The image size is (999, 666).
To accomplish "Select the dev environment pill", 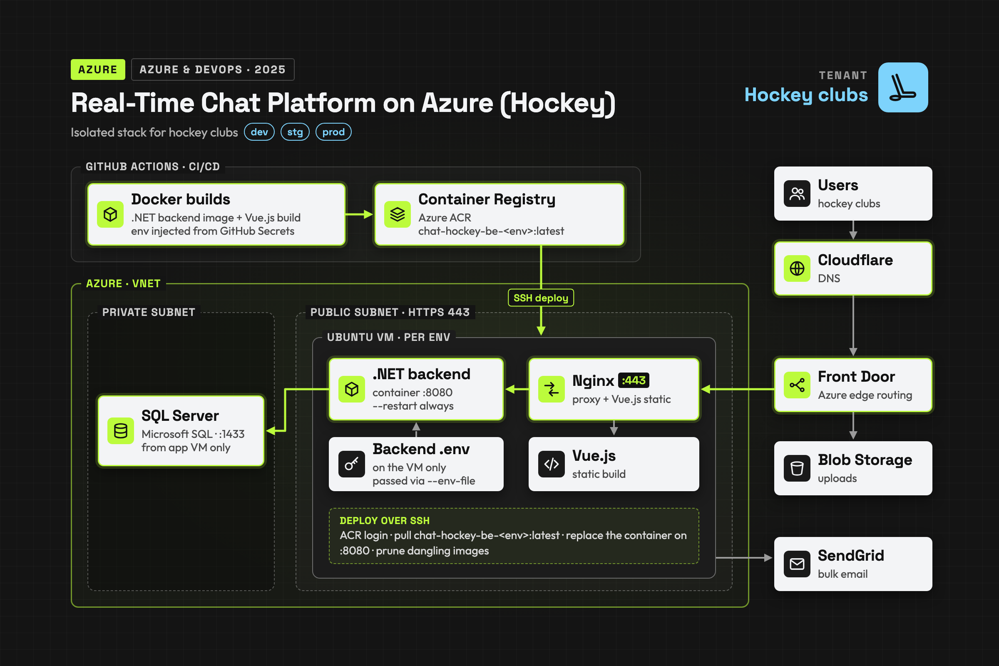I will pyautogui.click(x=259, y=132).
